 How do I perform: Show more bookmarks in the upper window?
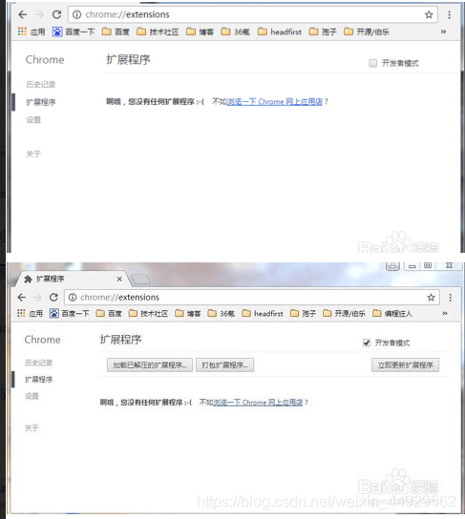(443, 31)
